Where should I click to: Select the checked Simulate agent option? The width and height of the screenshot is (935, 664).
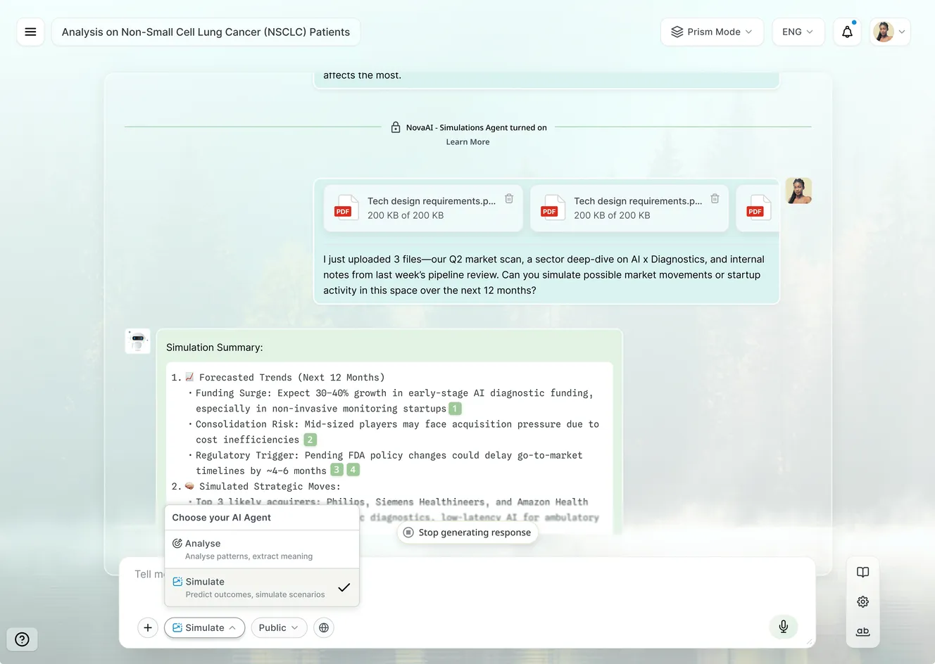tap(262, 587)
